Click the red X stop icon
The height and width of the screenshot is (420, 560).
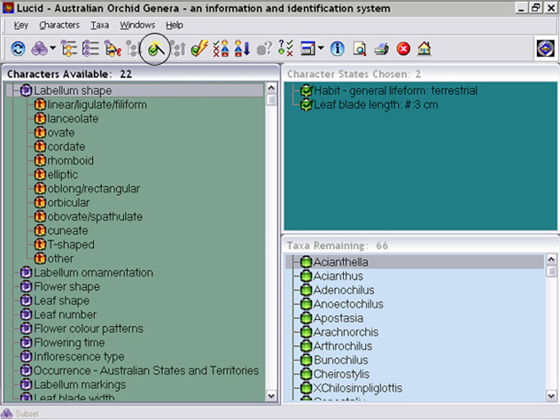(x=403, y=49)
